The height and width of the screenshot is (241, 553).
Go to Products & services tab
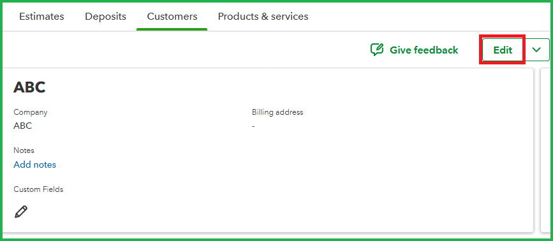tap(263, 16)
